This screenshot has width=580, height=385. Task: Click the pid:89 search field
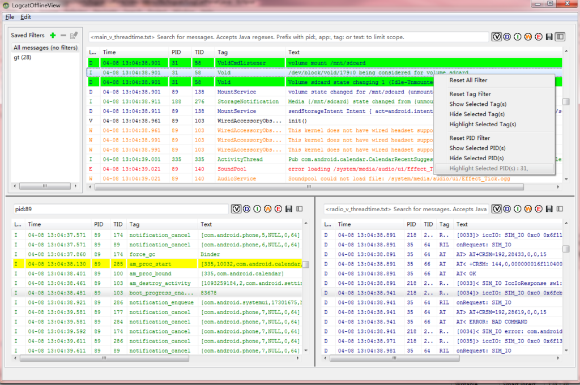pyautogui.click(x=121, y=209)
